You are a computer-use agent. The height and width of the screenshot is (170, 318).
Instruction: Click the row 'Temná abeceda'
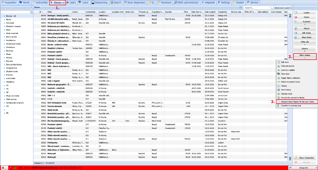click(x=160, y=106)
